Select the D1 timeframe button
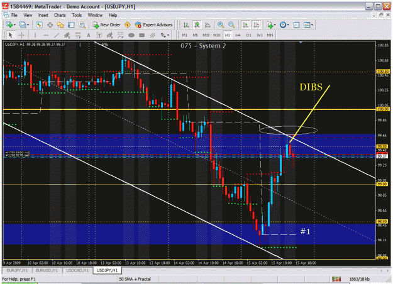The height and width of the screenshot is (284, 393). pyautogui.click(x=248, y=35)
